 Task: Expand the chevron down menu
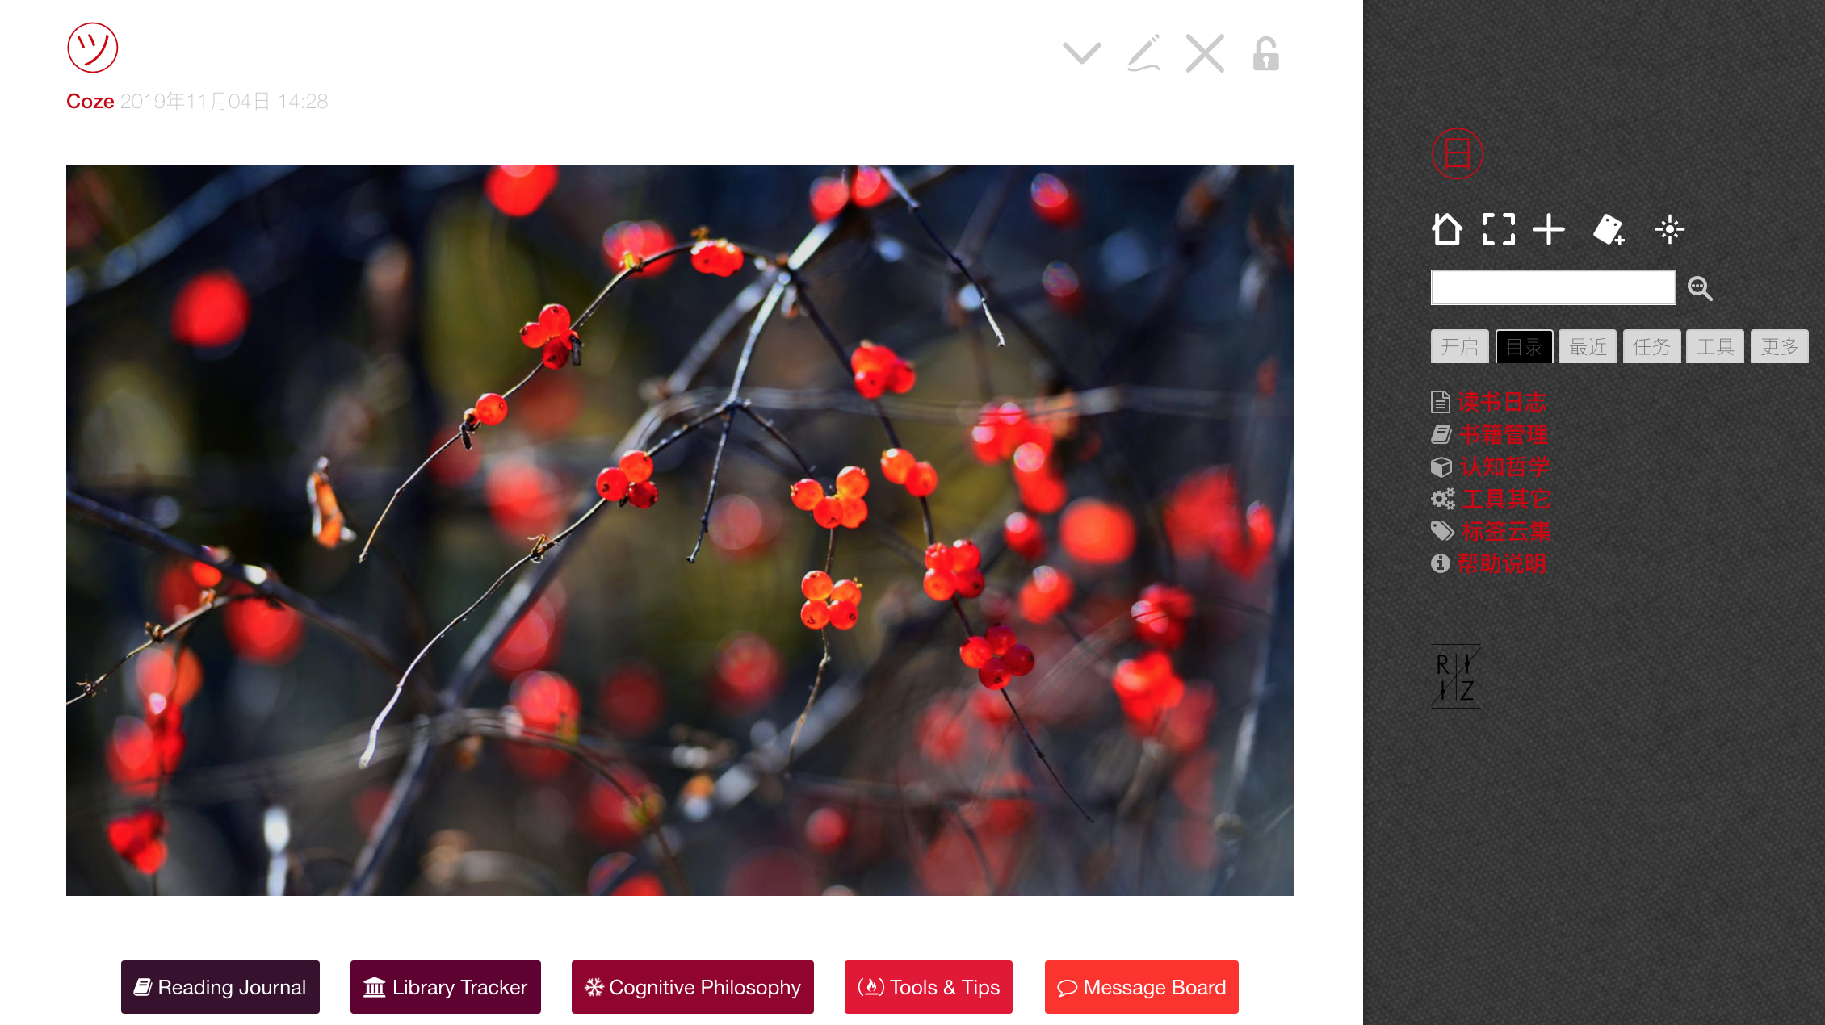(x=1082, y=54)
